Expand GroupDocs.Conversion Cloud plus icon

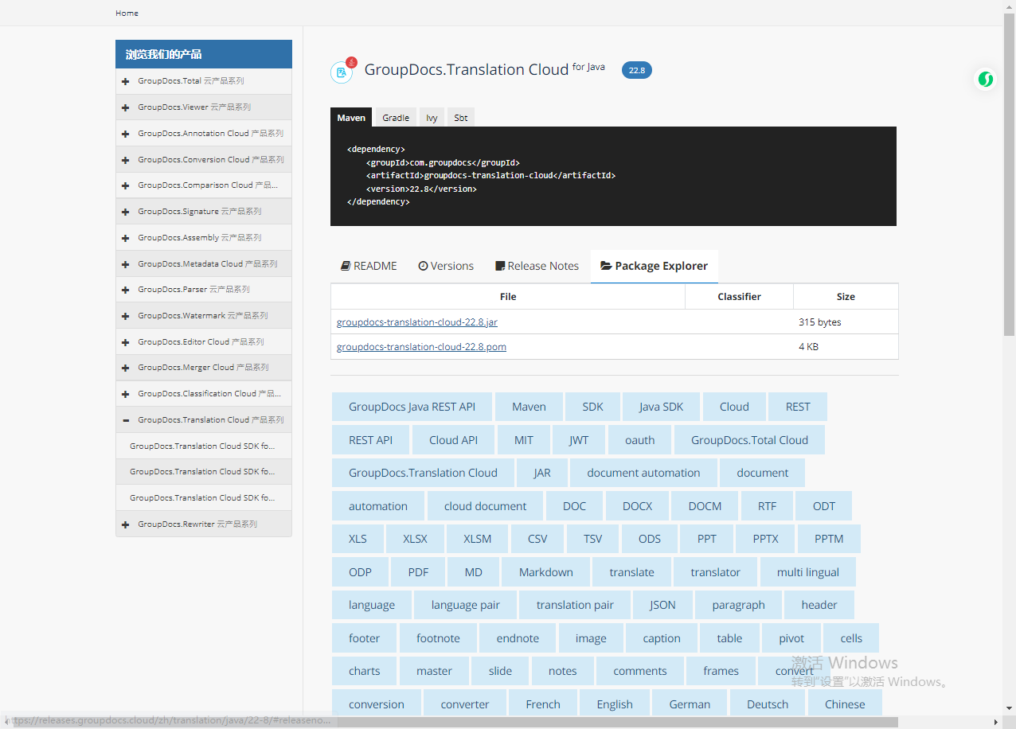(x=125, y=160)
